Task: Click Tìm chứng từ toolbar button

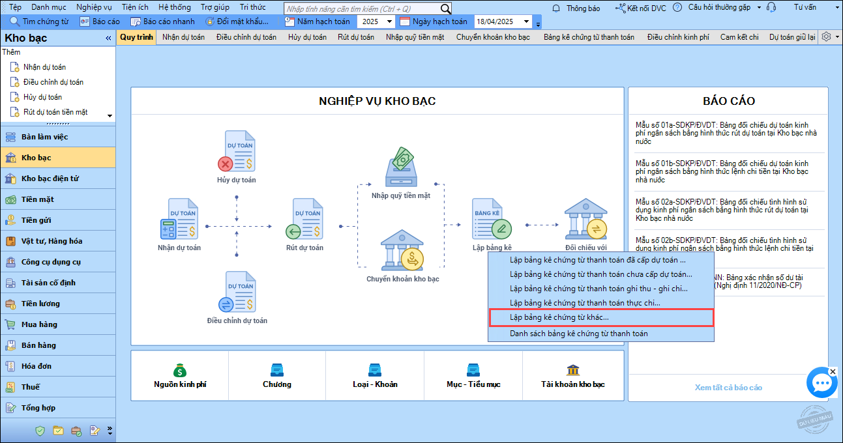Action: (38, 21)
